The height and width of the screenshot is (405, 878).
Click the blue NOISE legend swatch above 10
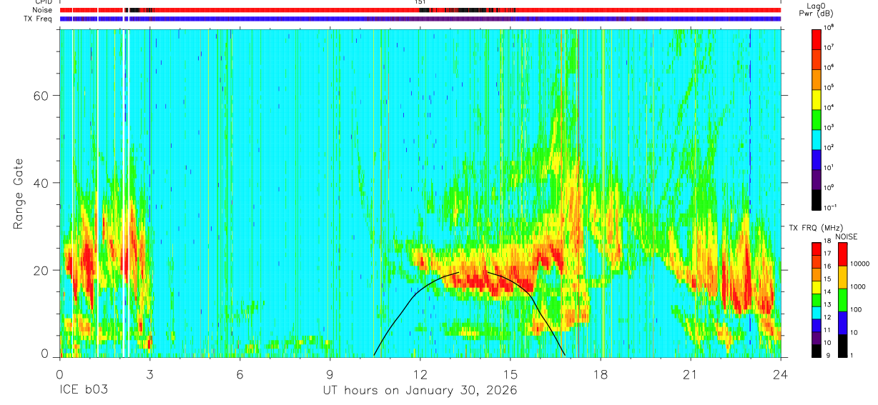(842, 322)
